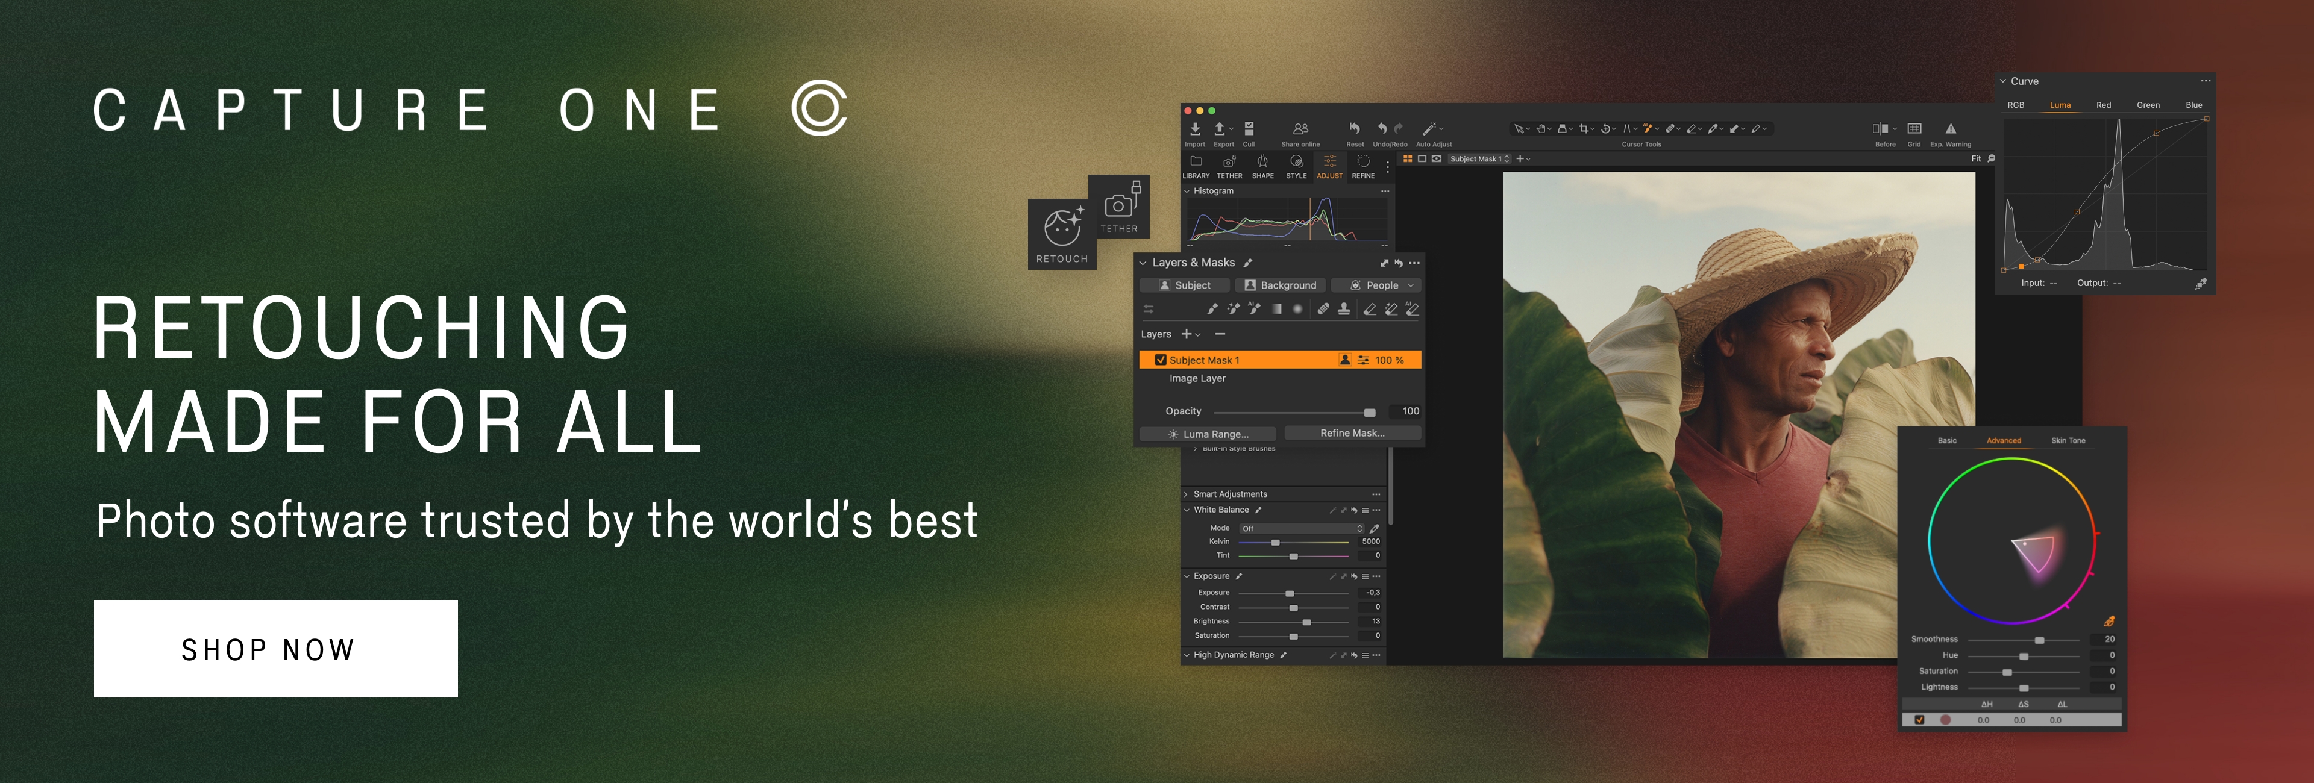
Task: Click the Smoothness slider in color editor
Action: pyautogui.click(x=2023, y=640)
